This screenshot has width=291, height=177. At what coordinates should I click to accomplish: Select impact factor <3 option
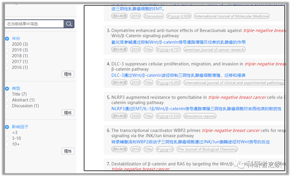(7, 133)
